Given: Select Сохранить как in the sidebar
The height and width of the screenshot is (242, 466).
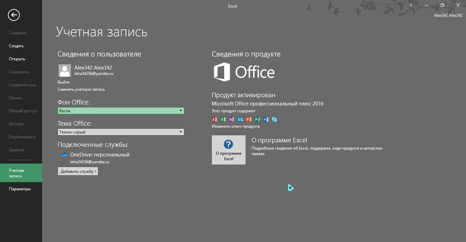Looking at the screenshot, I should 22,85.
